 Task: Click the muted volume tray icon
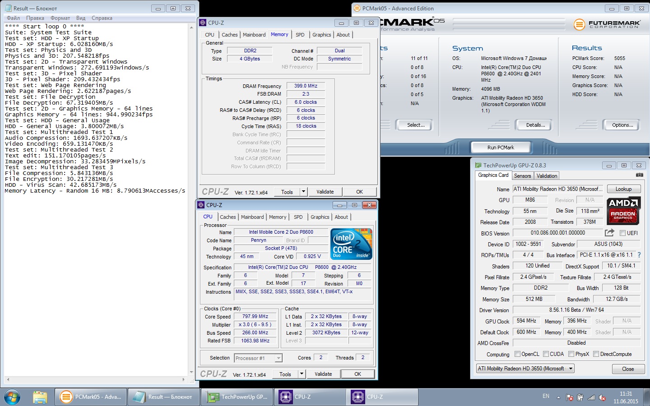pos(602,397)
